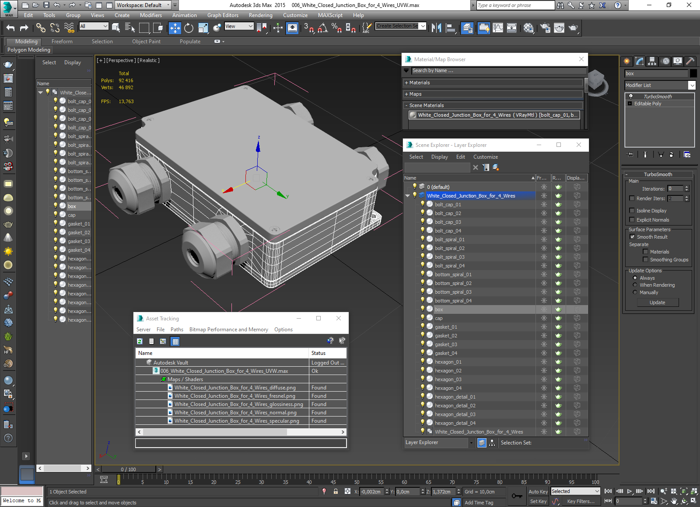Switch to the Freeform ribbon tab
The height and width of the screenshot is (507, 700).
(62, 42)
